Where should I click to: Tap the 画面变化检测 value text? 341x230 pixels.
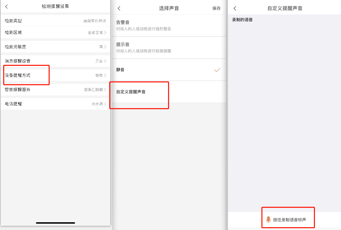click(94, 21)
